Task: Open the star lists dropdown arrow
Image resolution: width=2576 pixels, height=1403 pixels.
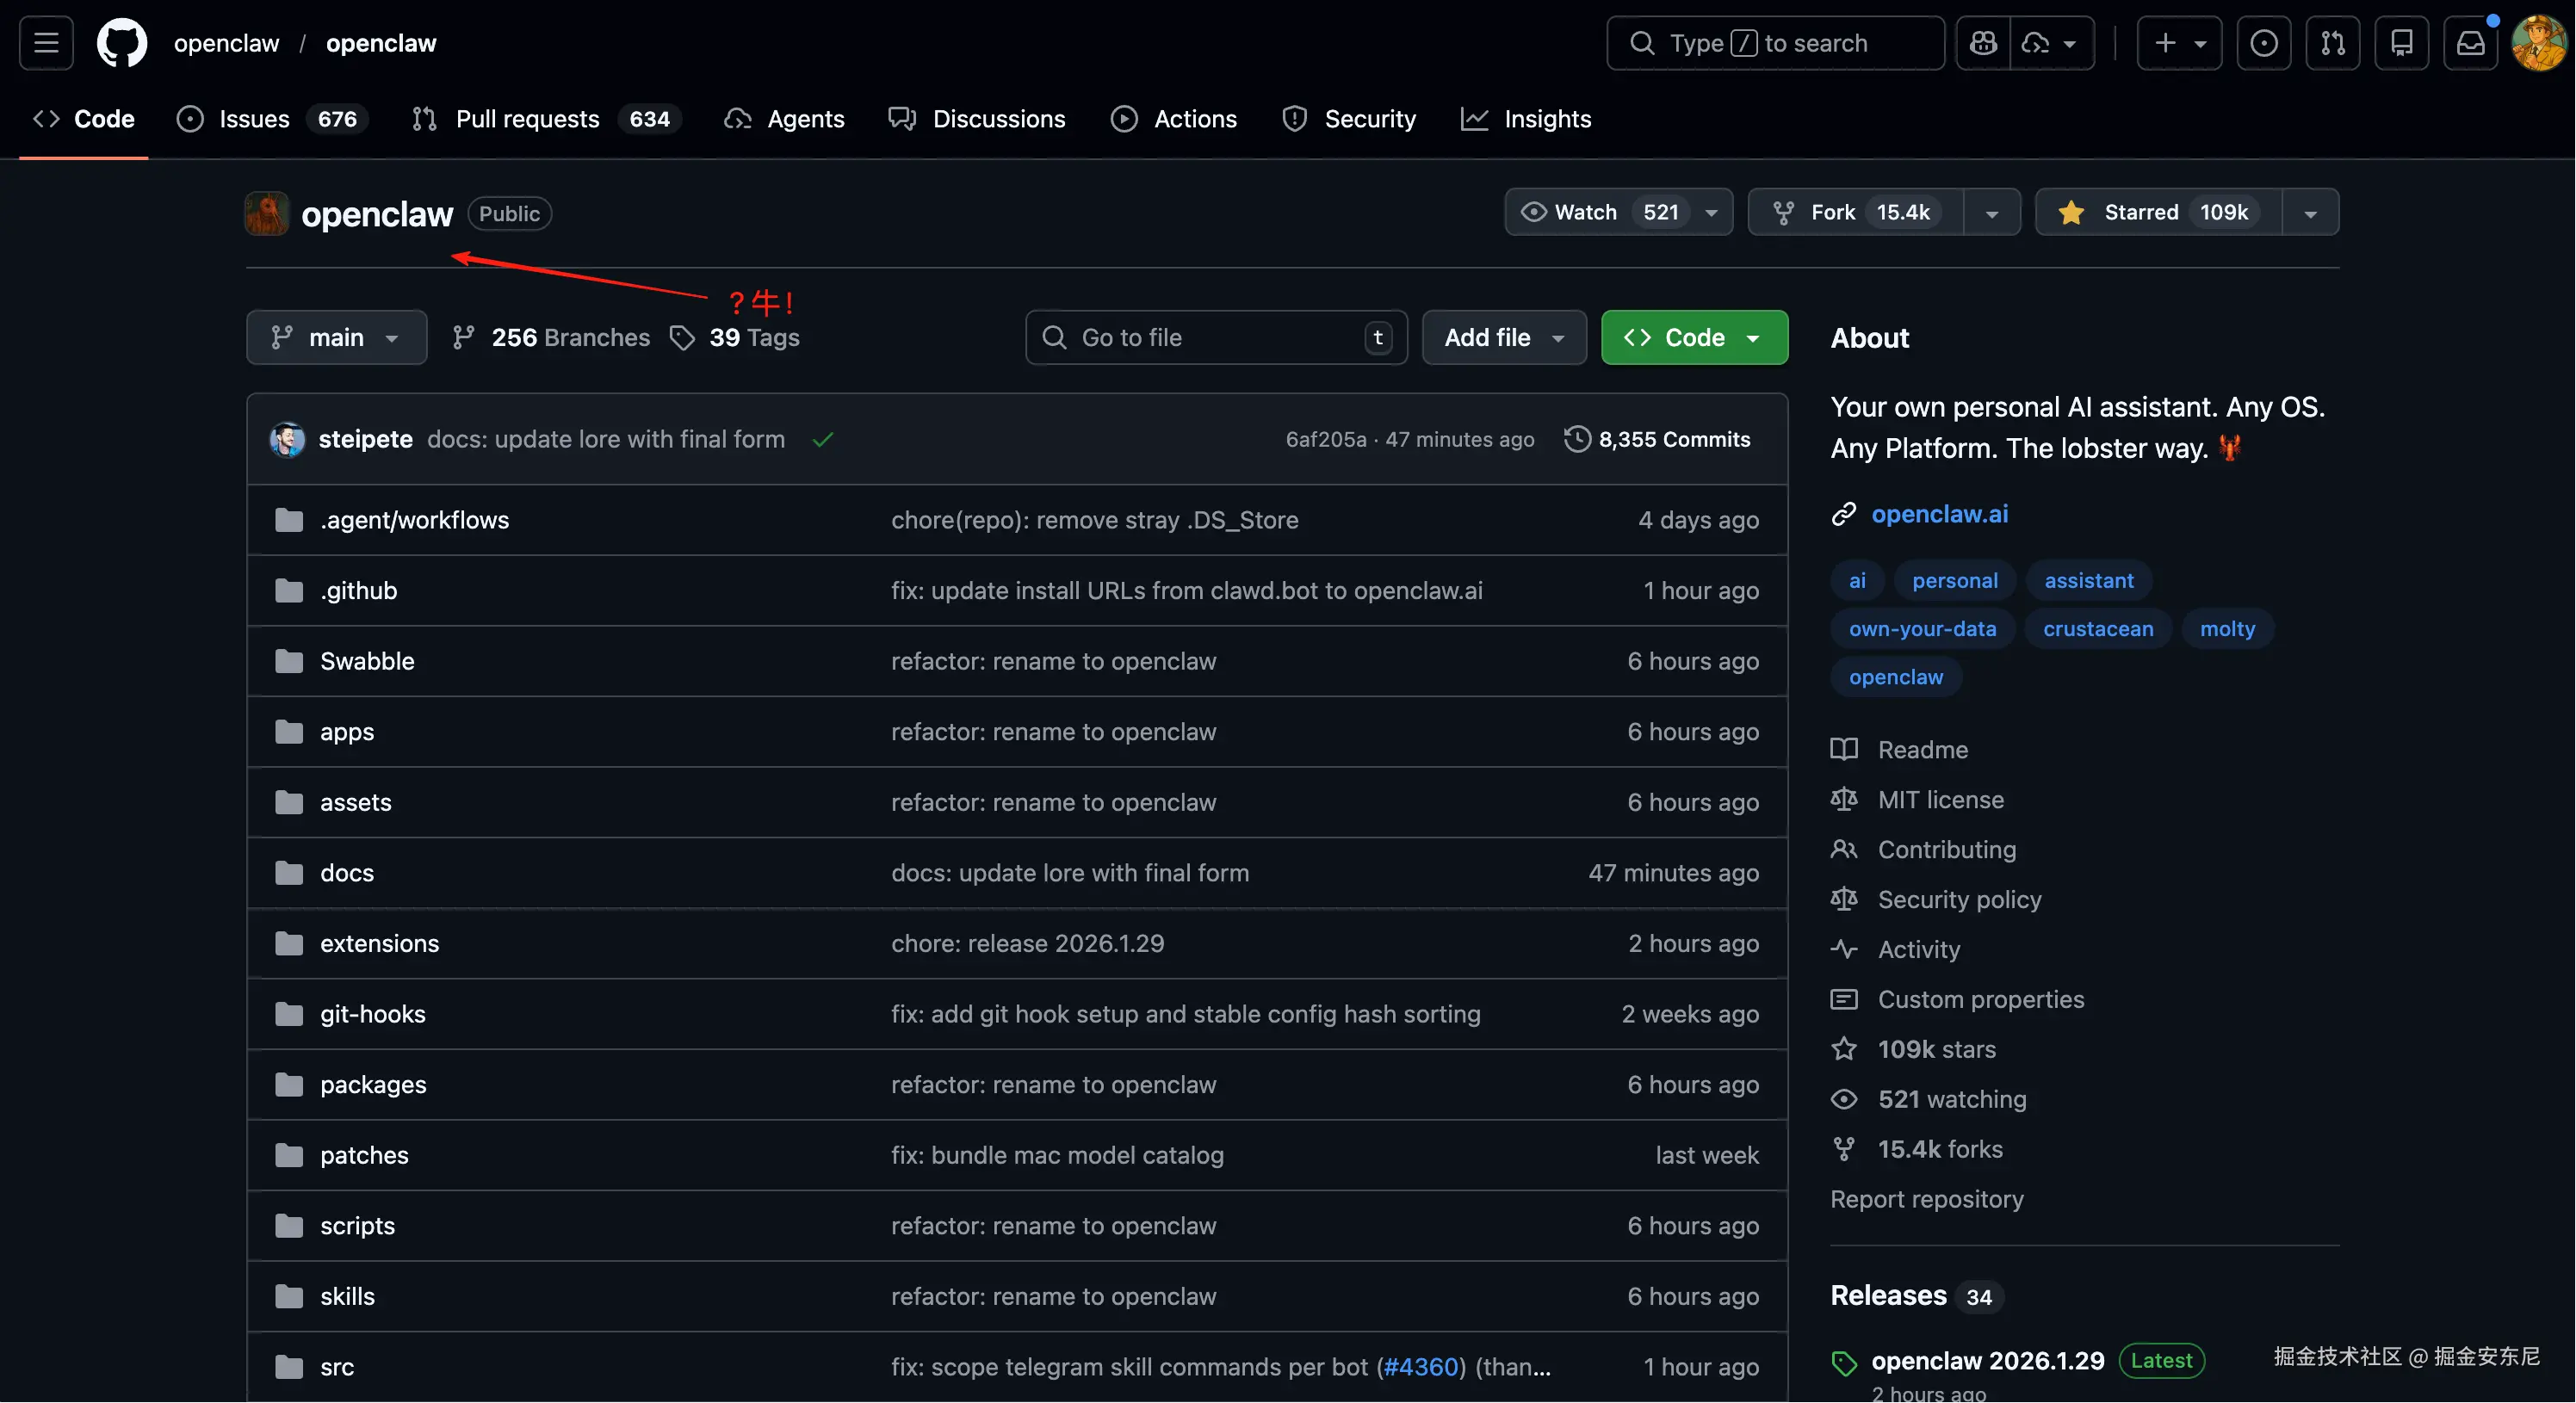Action: click(x=2310, y=212)
